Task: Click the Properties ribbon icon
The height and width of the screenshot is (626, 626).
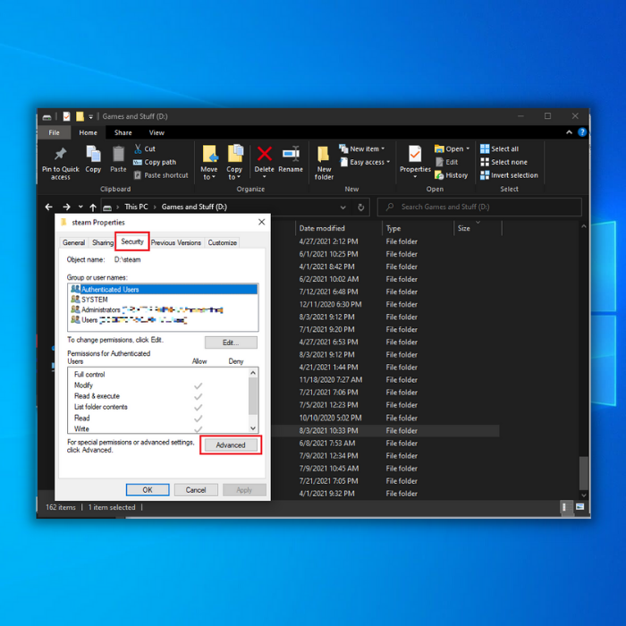Action: 415,154
